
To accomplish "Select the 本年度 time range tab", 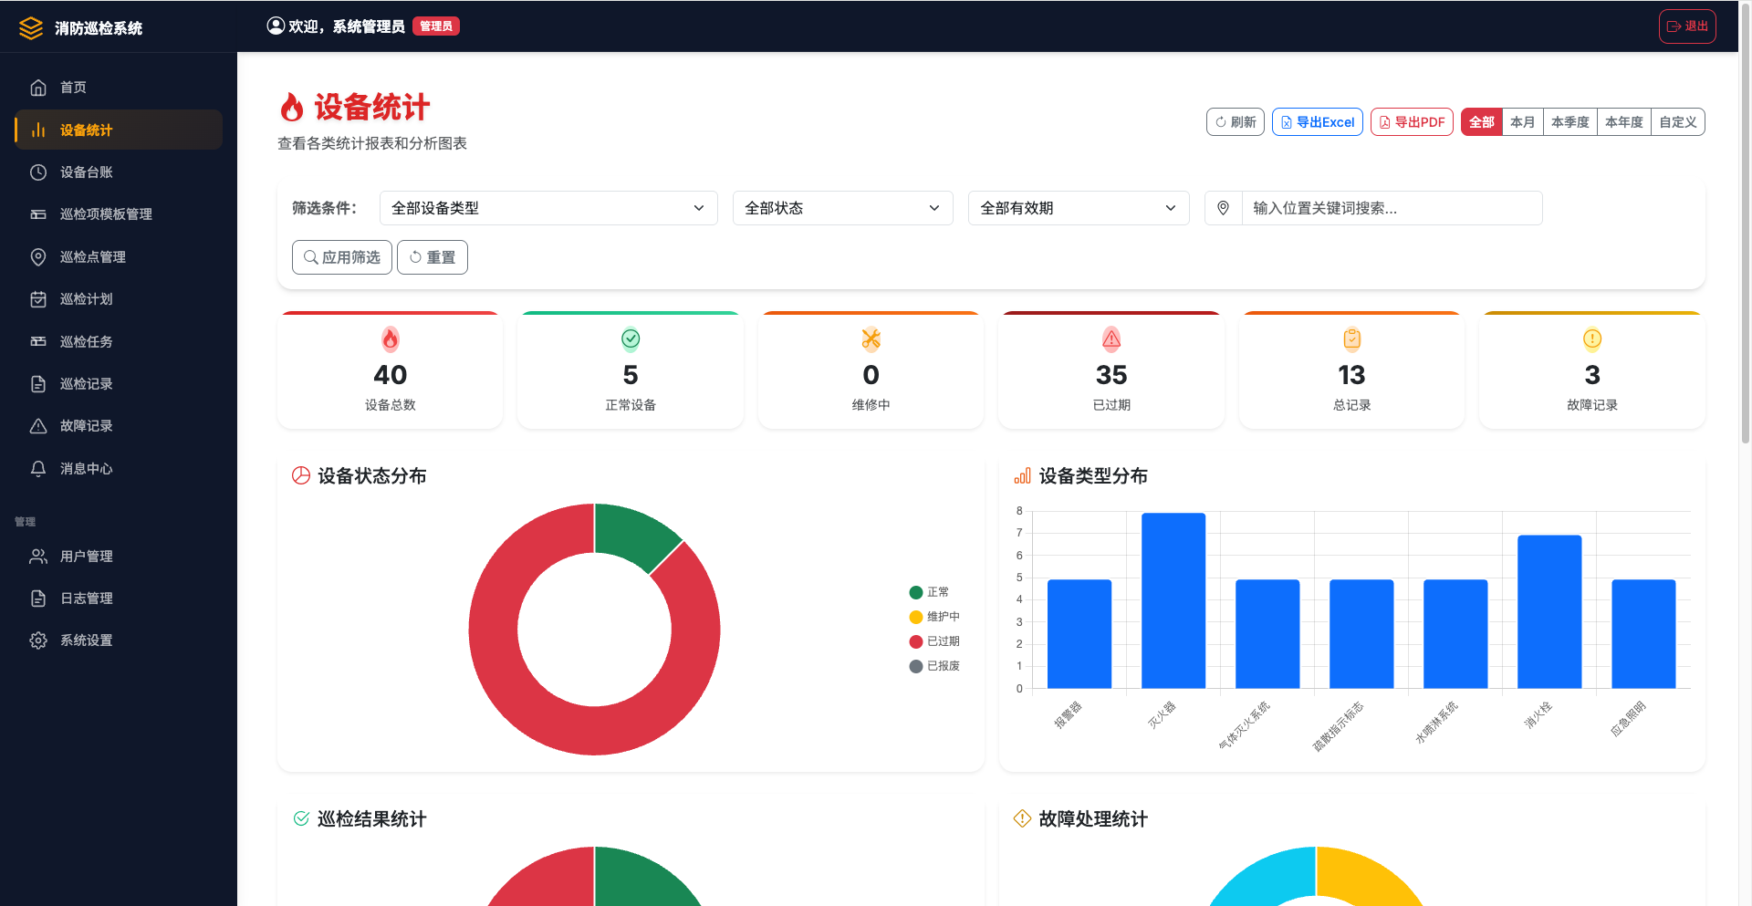I will coord(1623,122).
